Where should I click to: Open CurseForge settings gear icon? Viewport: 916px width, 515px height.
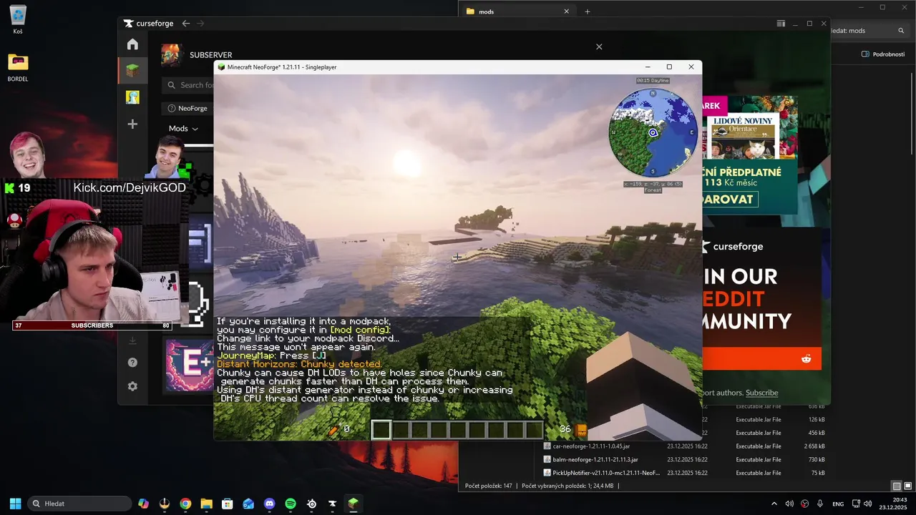[x=132, y=386]
